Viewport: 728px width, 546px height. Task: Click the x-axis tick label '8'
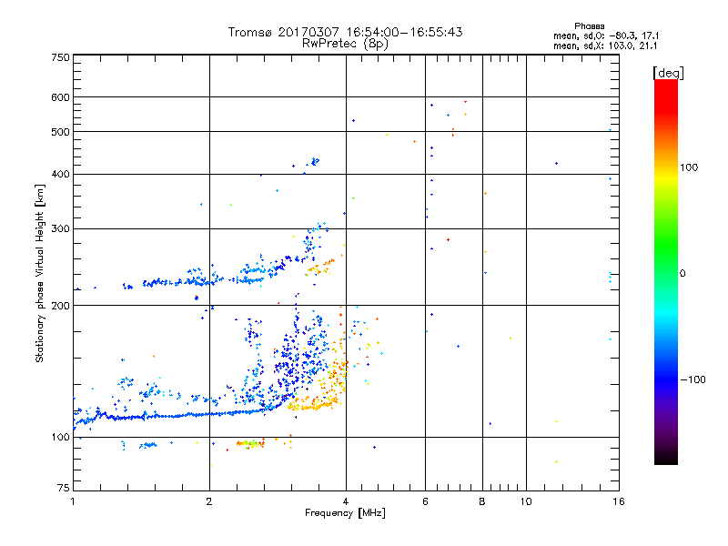point(482,501)
